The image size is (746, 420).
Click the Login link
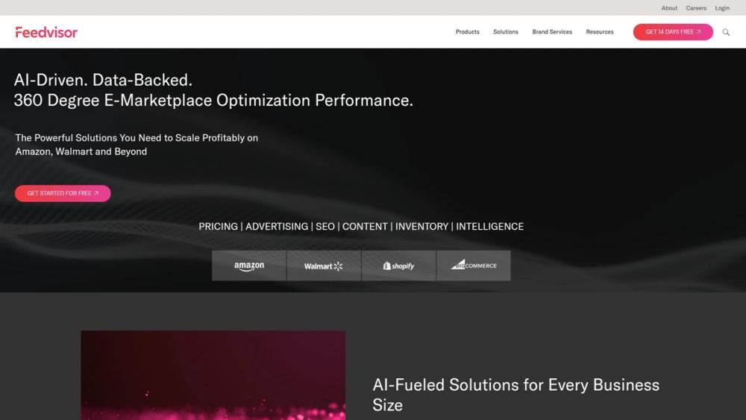coord(722,8)
